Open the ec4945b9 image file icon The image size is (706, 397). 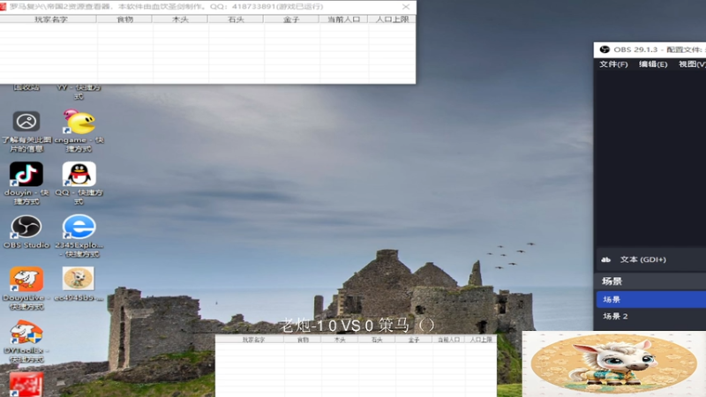coord(79,279)
